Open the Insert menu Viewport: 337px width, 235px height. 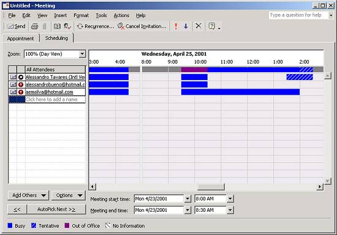[61, 15]
